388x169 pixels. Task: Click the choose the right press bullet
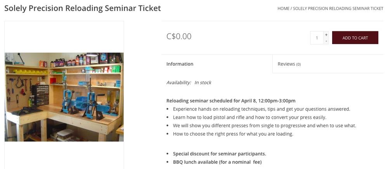pos(233,134)
